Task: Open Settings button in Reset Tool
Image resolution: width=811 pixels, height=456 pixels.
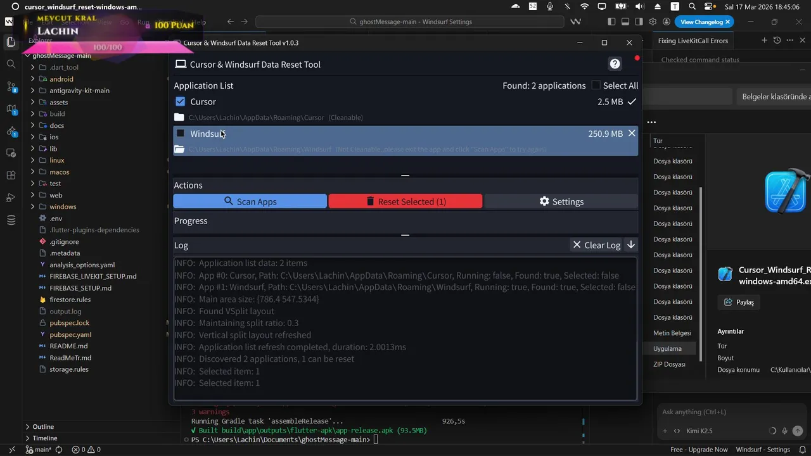Action: pyautogui.click(x=561, y=201)
